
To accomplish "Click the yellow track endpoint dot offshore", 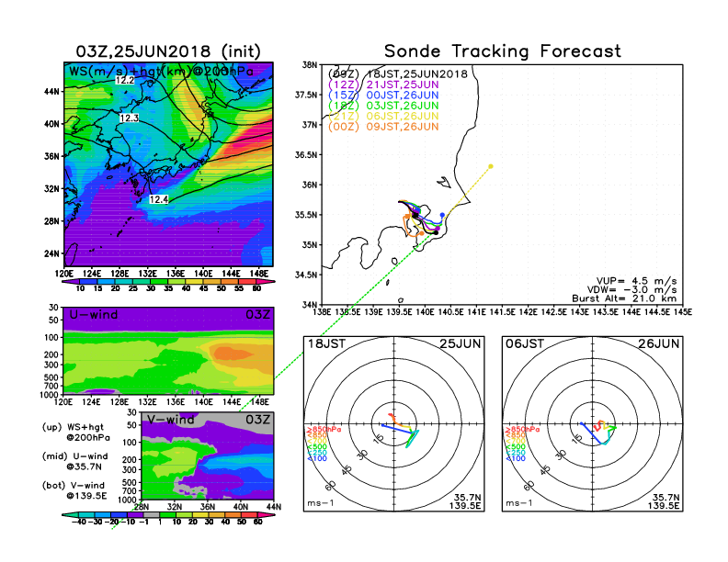I will [491, 166].
